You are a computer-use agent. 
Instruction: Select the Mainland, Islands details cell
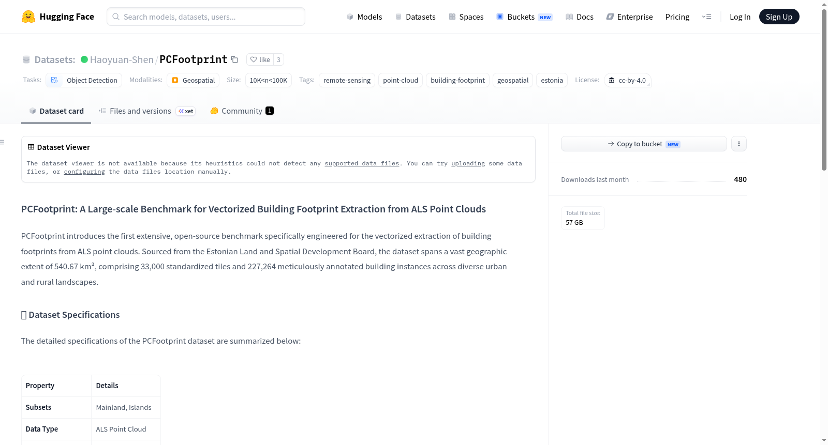tap(126, 407)
